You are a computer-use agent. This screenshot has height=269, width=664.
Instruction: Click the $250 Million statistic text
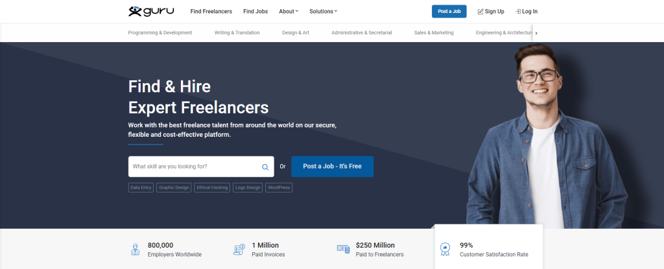[375, 245]
